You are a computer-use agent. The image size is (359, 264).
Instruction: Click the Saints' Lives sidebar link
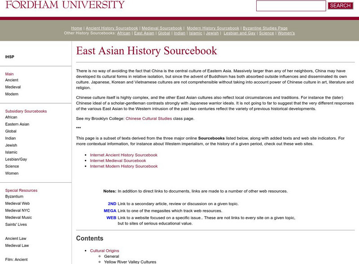pyautogui.click(x=16, y=224)
